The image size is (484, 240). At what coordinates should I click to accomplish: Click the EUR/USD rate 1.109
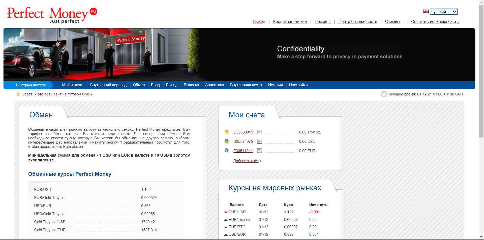146,190
